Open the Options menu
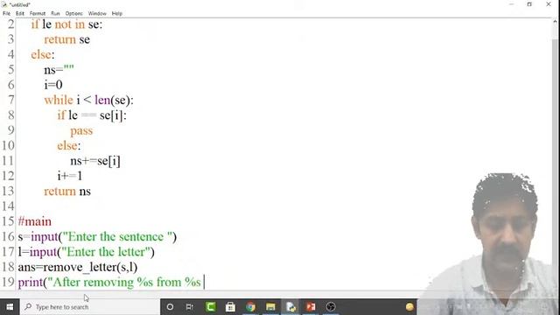Image resolution: width=560 pixels, height=315 pixels. click(73, 14)
